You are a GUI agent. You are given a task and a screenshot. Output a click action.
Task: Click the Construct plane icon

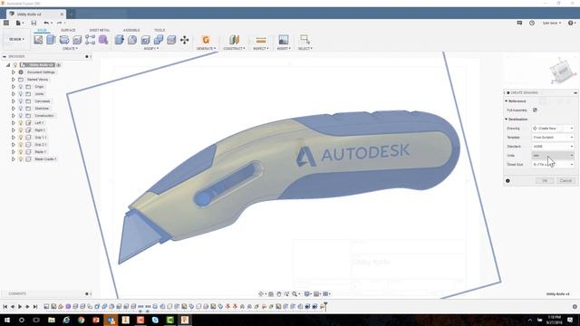(x=234, y=40)
